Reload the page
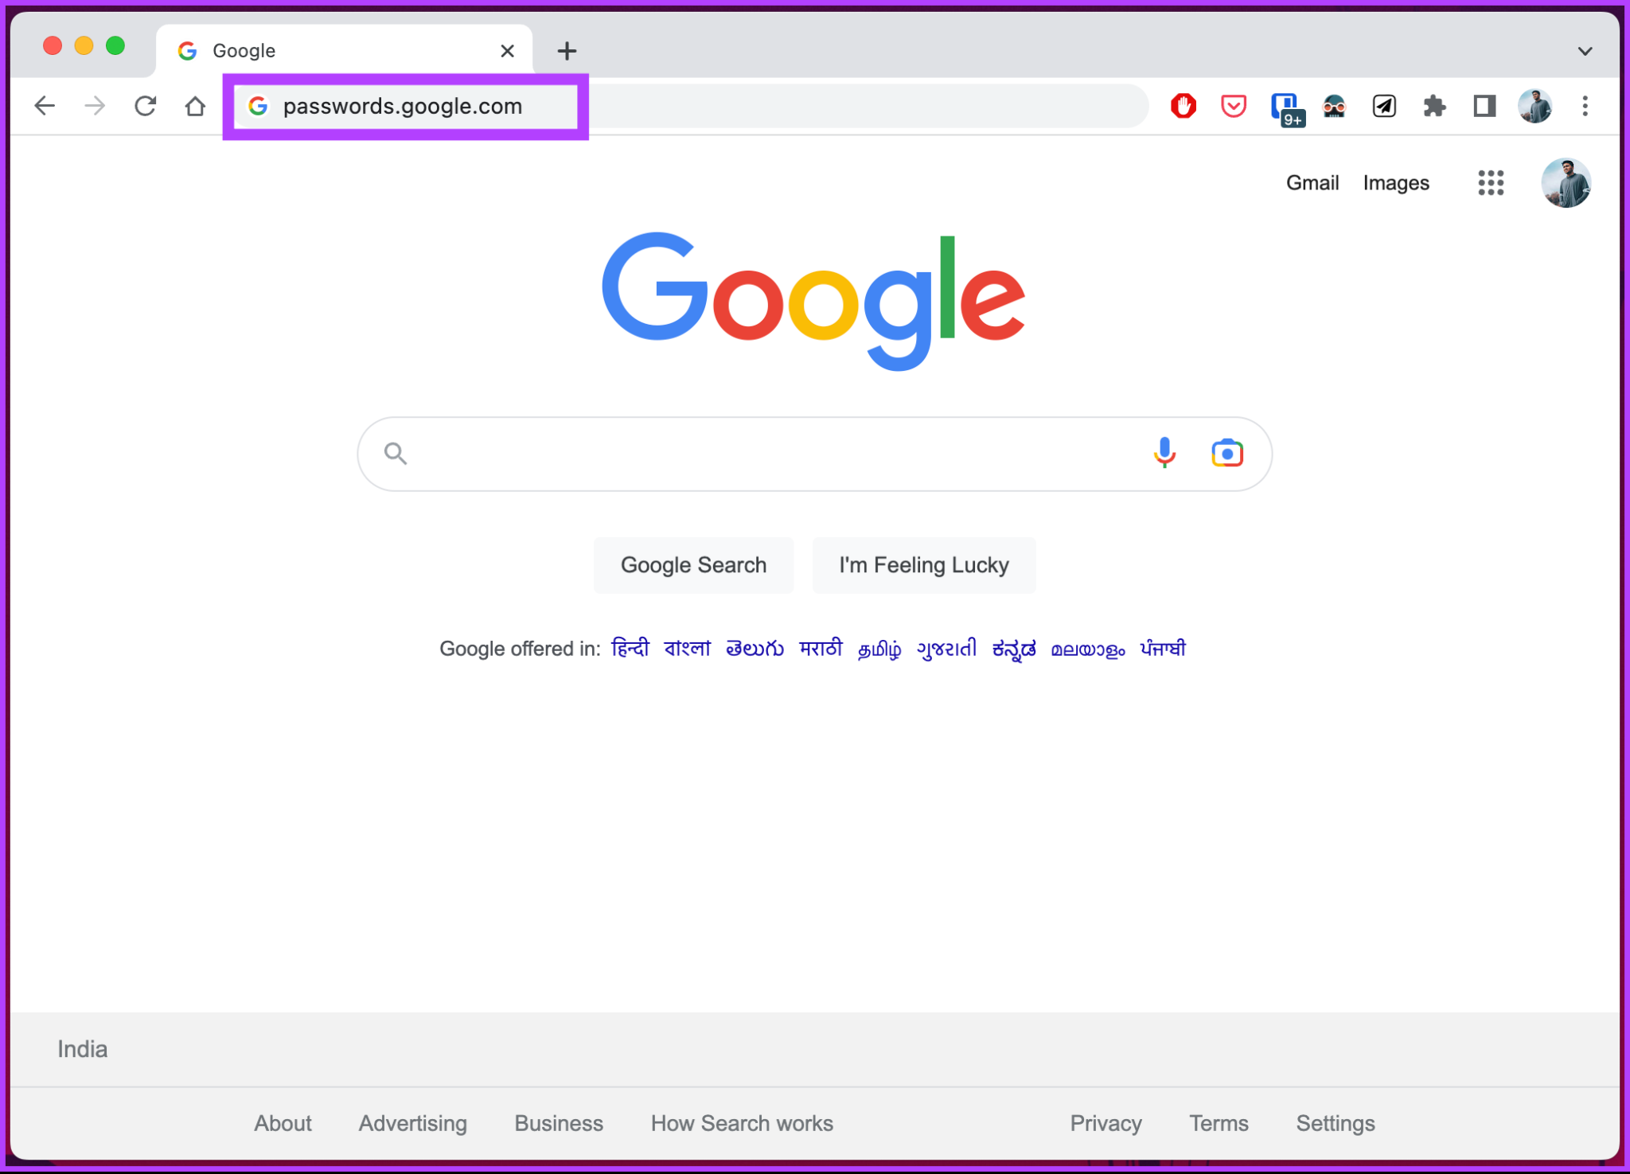 tap(146, 106)
